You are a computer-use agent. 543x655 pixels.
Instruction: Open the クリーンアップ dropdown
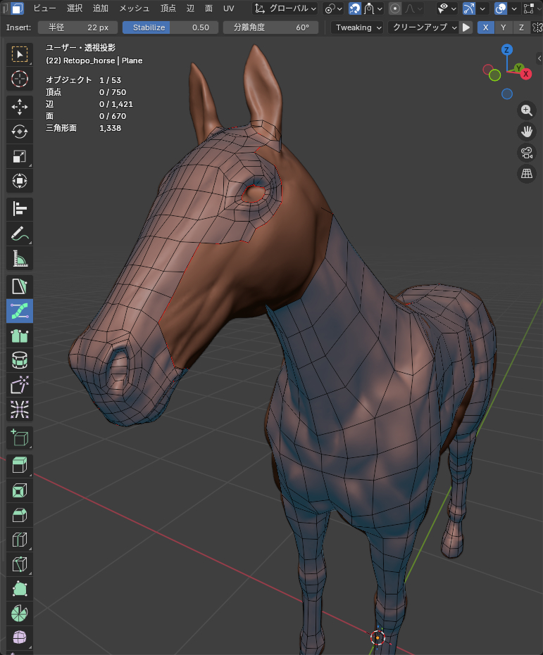(422, 27)
